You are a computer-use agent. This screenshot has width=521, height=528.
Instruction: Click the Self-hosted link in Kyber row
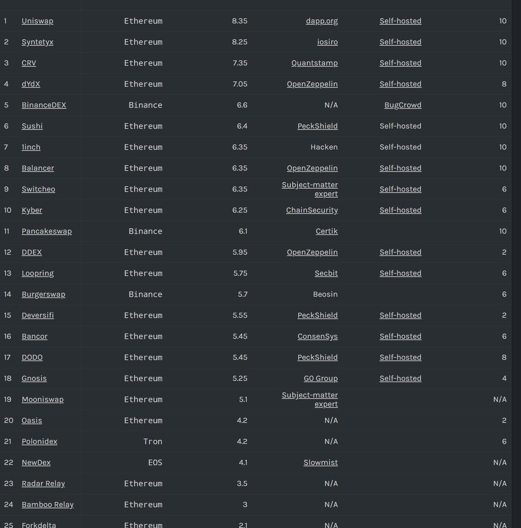pos(400,210)
